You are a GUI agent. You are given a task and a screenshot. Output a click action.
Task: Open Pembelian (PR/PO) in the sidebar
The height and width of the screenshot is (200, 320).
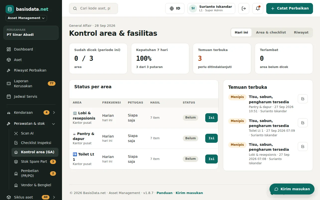(x=35, y=173)
